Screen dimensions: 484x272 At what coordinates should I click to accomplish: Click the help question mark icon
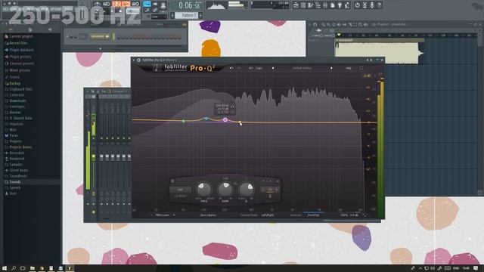click(380, 5)
